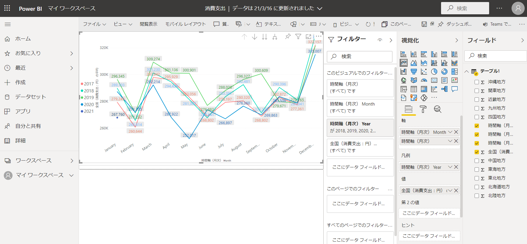Select the matrix visualization
527x244 pixels.
pyautogui.click(x=424, y=89)
